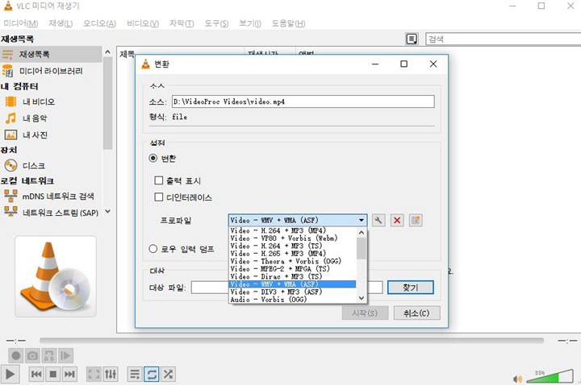Click the record button
The height and width of the screenshot is (385, 581).
pyautogui.click(x=16, y=356)
